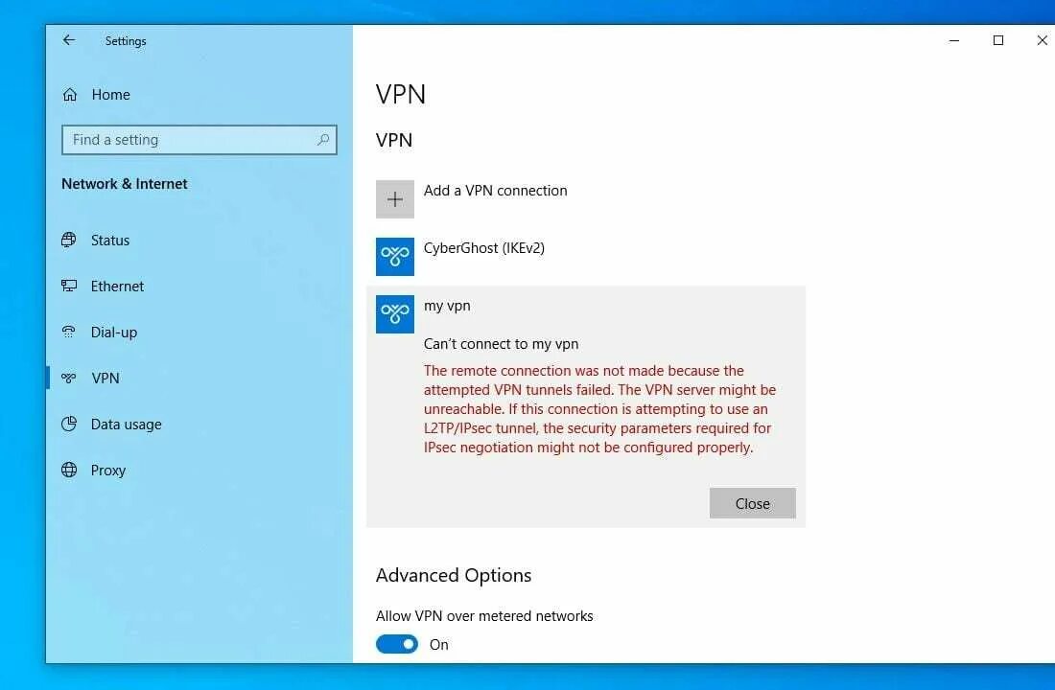Turn off Allow VPN over metered networks
The image size is (1055, 690).
397,644
